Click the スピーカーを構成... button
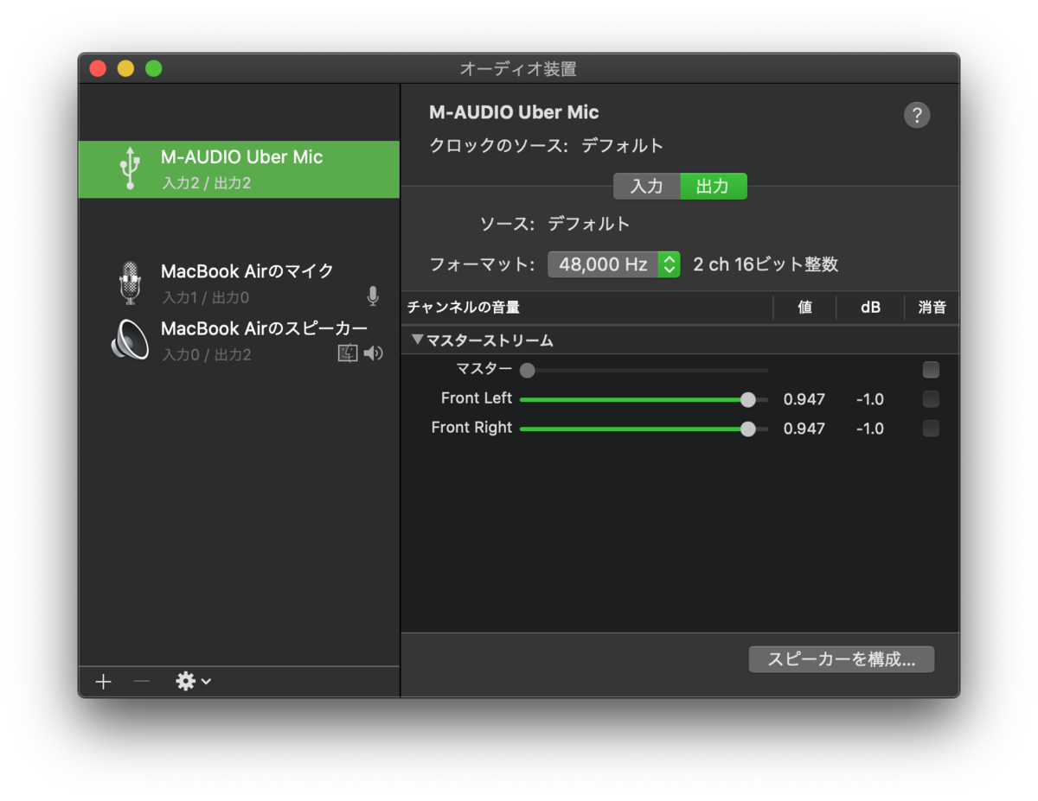Image resolution: width=1038 pixels, height=801 pixels. (x=842, y=659)
